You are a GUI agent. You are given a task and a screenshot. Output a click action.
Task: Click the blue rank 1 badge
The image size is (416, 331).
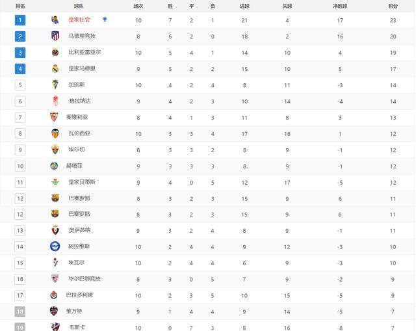point(21,20)
